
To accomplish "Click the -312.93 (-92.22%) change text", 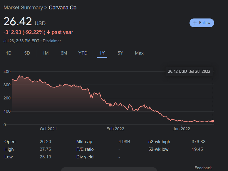I will (24, 32).
